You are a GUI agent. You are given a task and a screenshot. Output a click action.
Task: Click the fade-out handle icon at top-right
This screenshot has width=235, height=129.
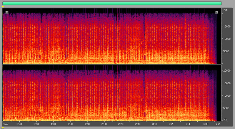(x=217, y=12)
